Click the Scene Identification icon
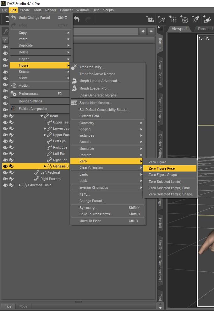The image size is (214, 311). (74, 103)
